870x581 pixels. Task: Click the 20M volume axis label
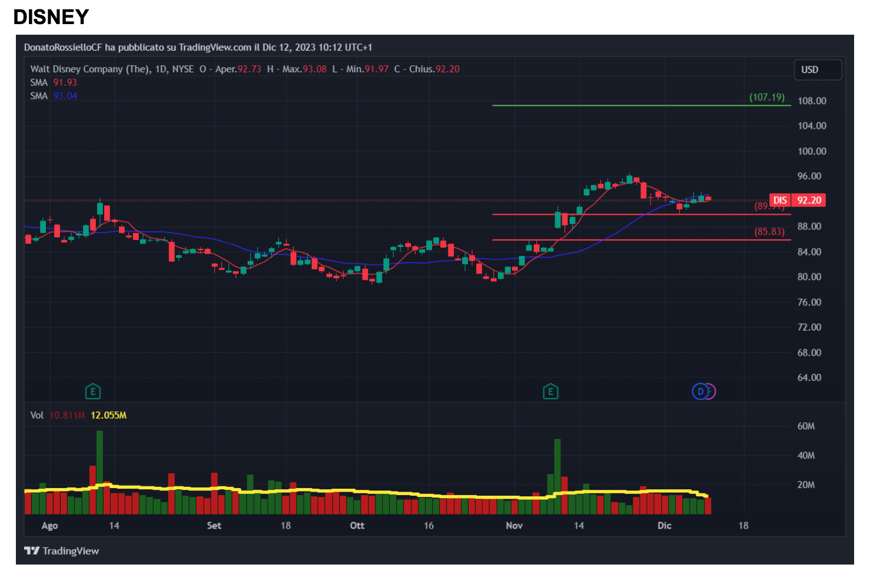point(806,485)
